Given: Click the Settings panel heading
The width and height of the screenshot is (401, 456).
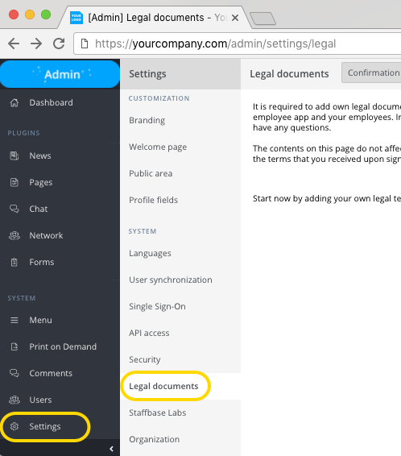Looking at the screenshot, I should click(147, 74).
